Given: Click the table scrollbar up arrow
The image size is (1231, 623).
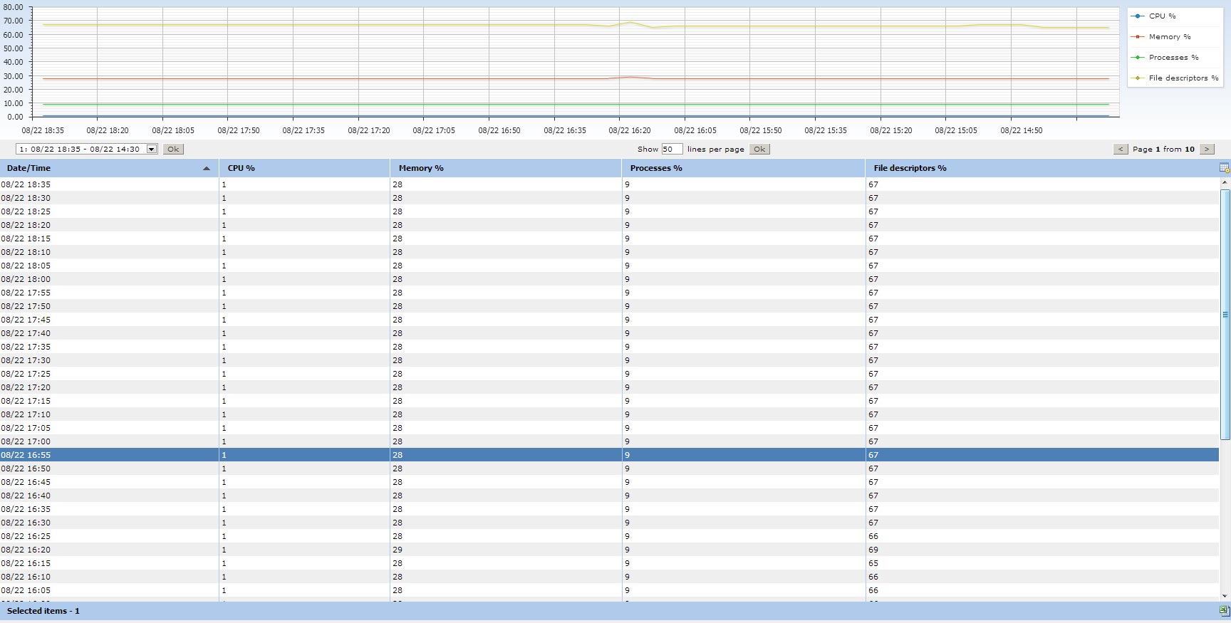Looking at the screenshot, I should point(1225,183).
